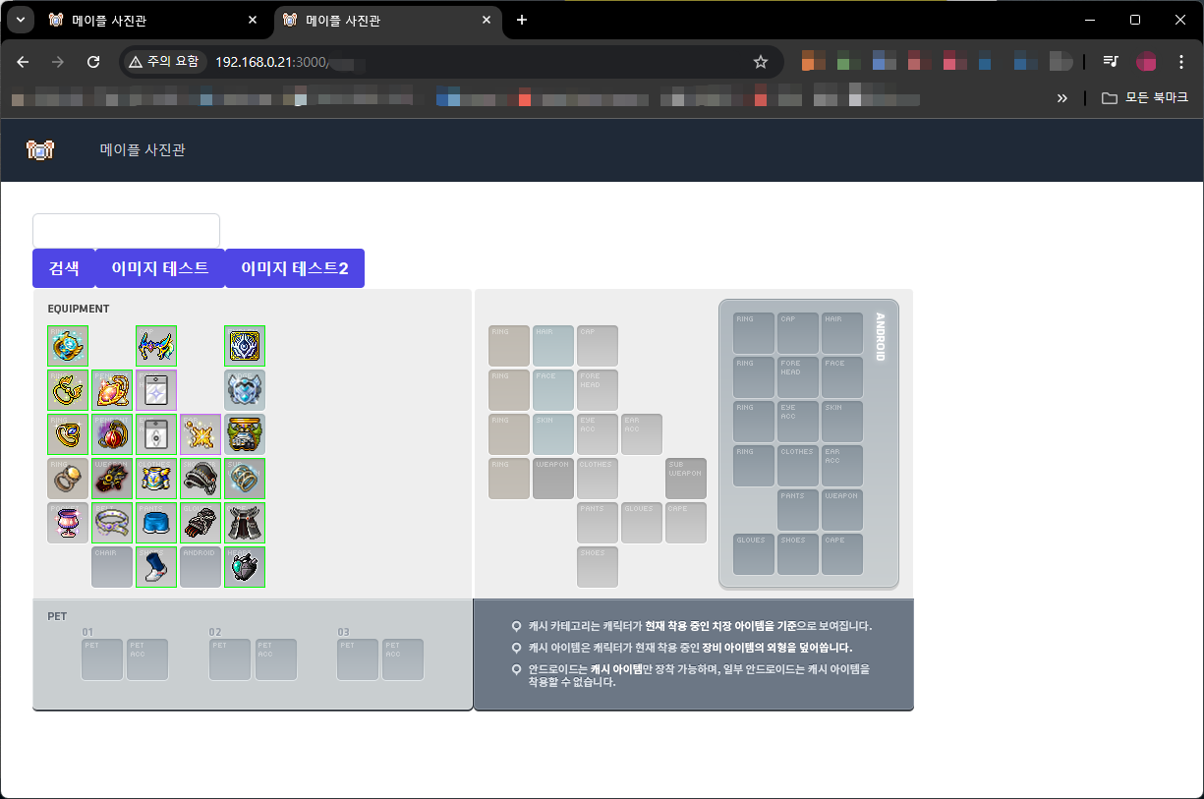Click the PET ACC slot under 02

[x=276, y=659]
